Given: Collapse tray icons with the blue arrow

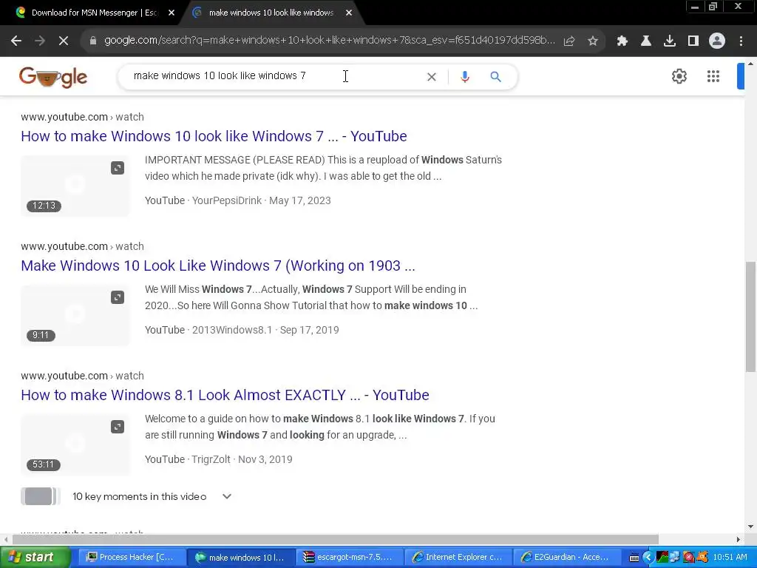Looking at the screenshot, I should 648,558.
